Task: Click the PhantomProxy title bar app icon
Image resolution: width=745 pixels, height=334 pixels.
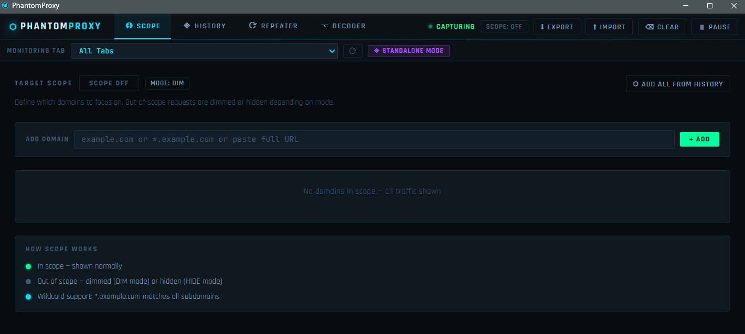Action: [x=5, y=6]
